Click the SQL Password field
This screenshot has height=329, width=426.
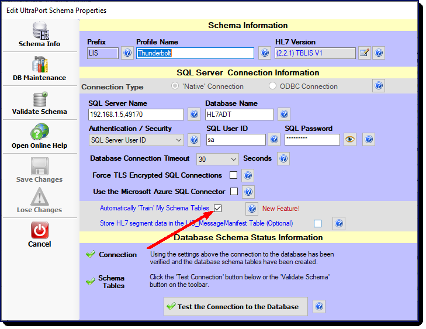pyautogui.click(x=312, y=140)
